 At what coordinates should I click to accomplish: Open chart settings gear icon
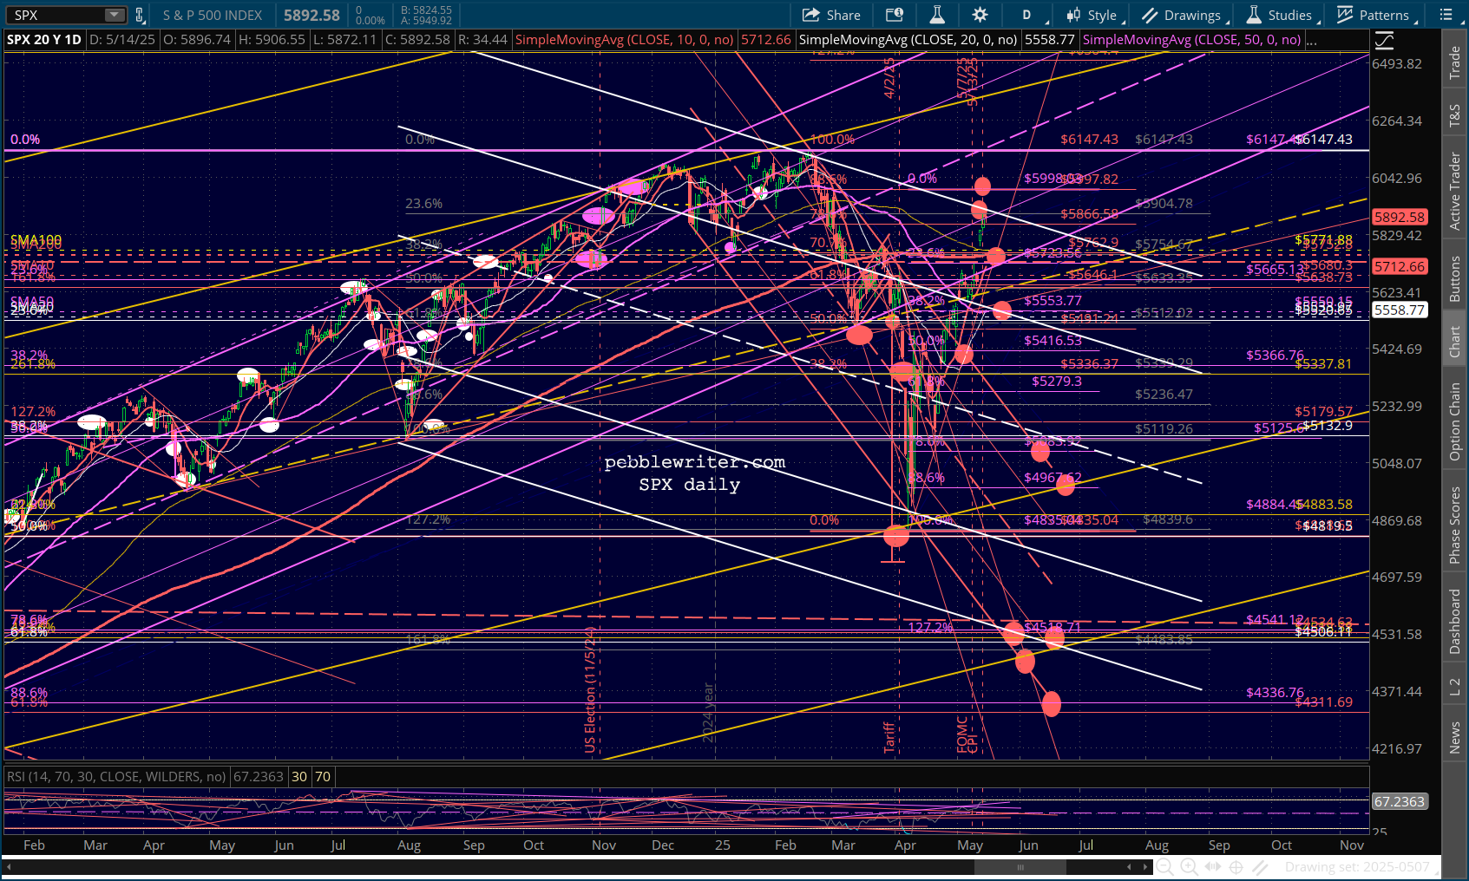(980, 15)
